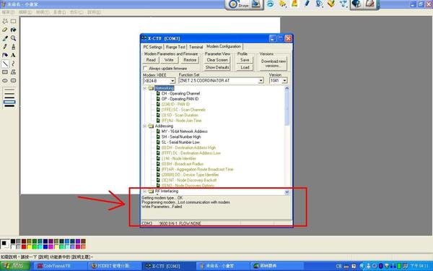The image size is (433, 271).
Task: Collapse the Addressing folder
Action: pos(145,126)
